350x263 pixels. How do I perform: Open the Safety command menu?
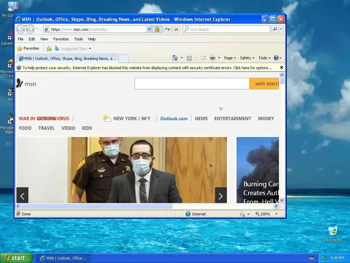pyautogui.click(x=247, y=58)
